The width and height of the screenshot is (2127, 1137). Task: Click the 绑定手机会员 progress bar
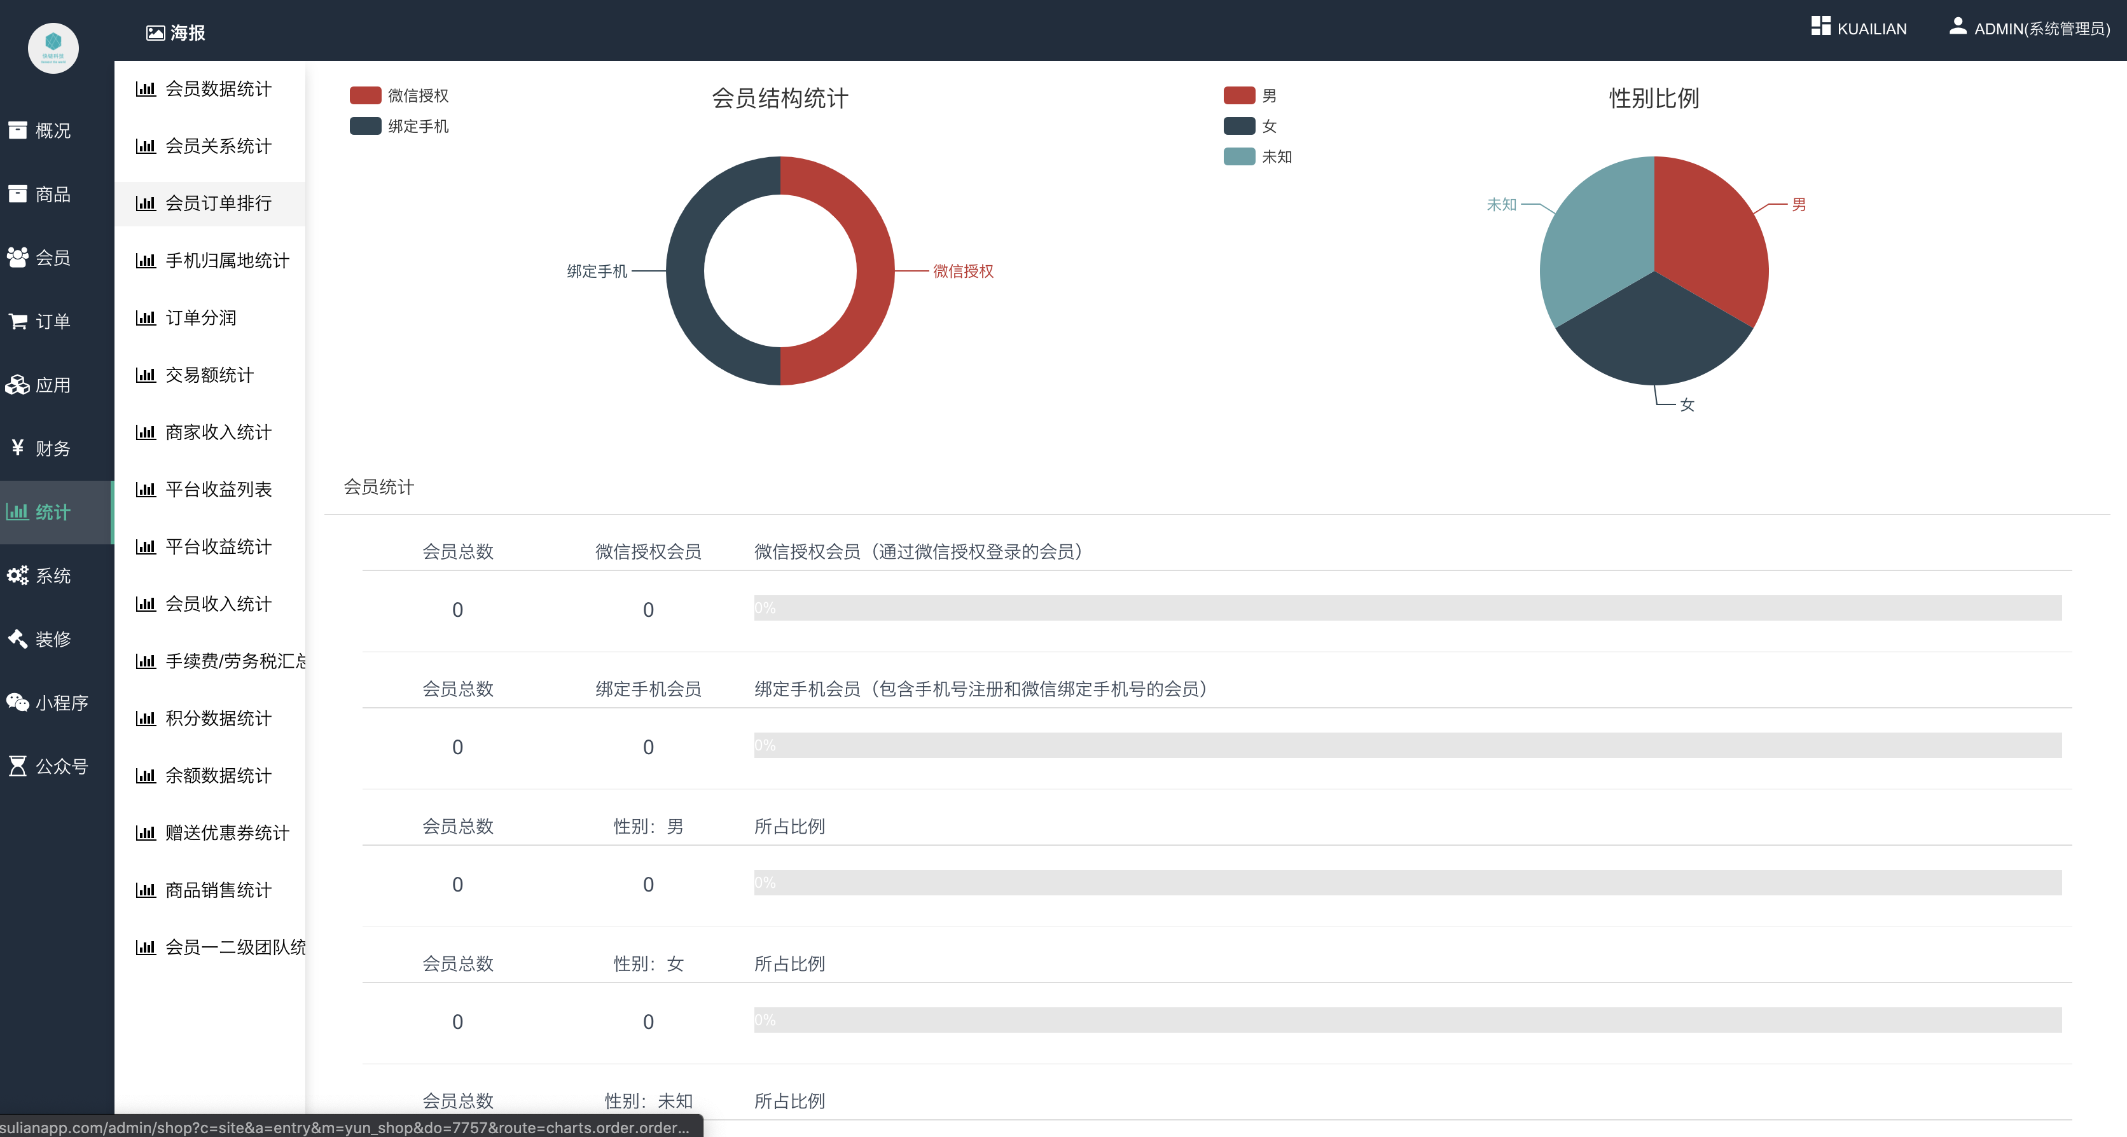click(x=1407, y=746)
